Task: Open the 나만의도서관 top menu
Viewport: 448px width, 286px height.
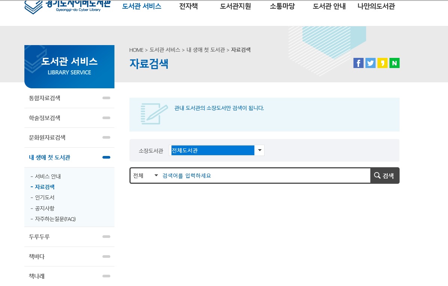Action: point(376,6)
